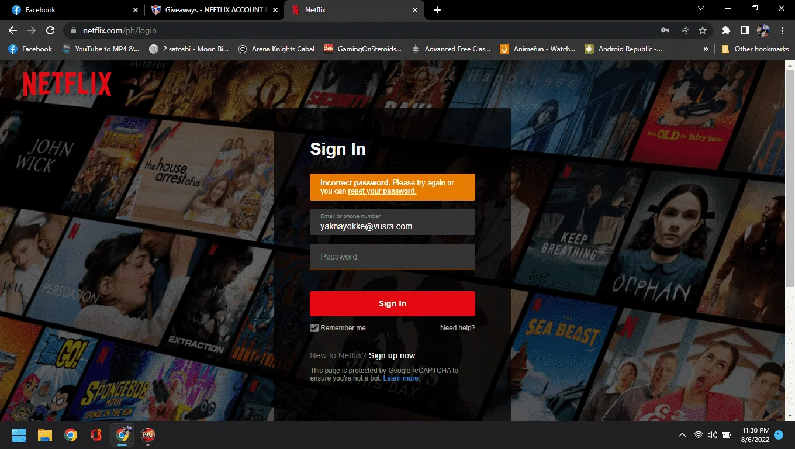Open the Chrome profile avatar
The height and width of the screenshot is (449, 795).
763,30
